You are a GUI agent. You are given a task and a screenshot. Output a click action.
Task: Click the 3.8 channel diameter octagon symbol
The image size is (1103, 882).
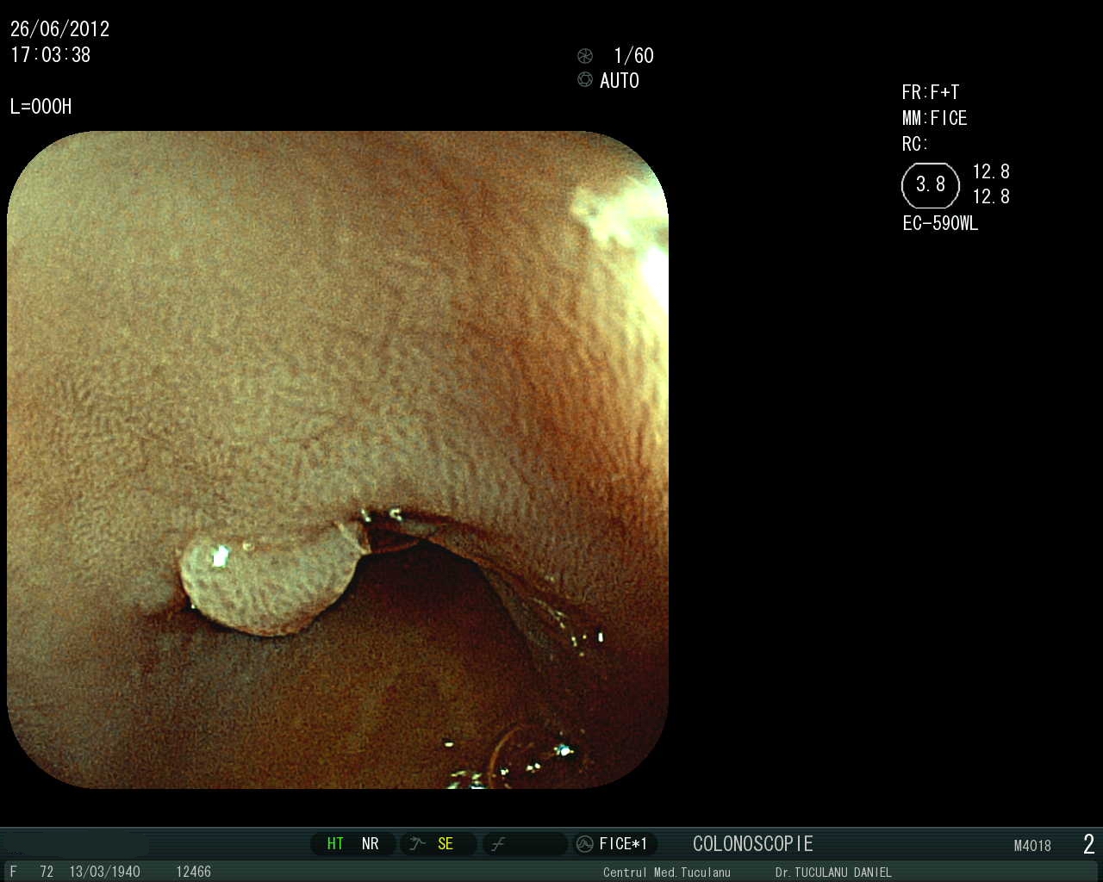931,185
